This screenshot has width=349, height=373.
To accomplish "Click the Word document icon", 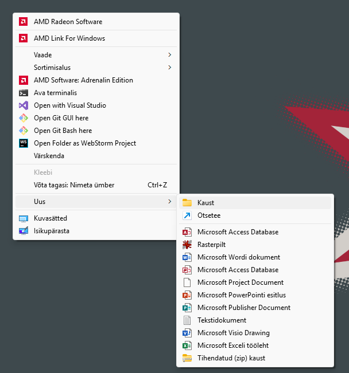I will point(187,257).
